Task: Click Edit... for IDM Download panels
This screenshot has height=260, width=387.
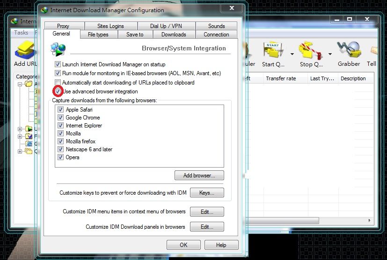Action: (x=207, y=227)
